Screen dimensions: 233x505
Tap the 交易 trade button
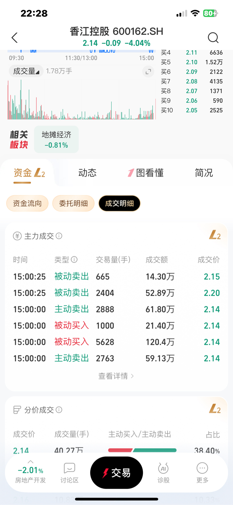coord(116,473)
